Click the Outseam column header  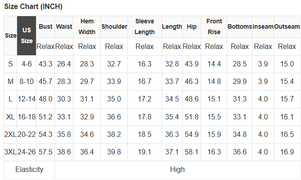pyautogui.click(x=287, y=27)
